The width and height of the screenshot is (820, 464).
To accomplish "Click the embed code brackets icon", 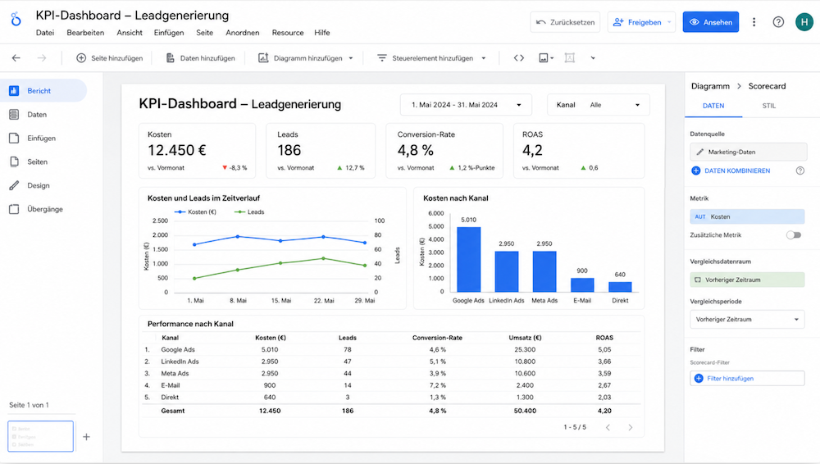I will coord(519,58).
